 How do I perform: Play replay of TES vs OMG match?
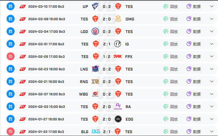pos(171,19)
